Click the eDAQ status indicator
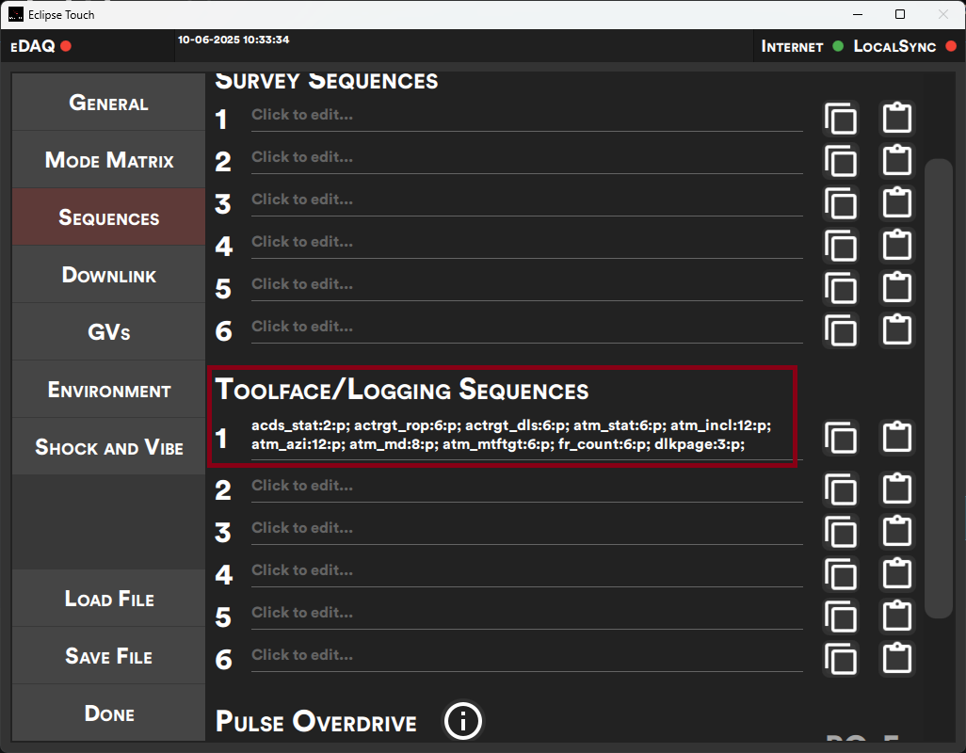Image resolution: width=966 pixels, height=753 pixels. (x=64, y=44)
